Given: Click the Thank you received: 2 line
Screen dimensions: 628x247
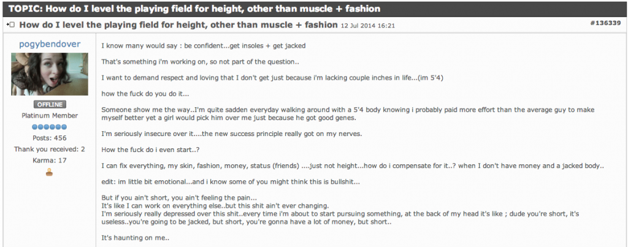Looking at the screenshot, I should point(50,150).
